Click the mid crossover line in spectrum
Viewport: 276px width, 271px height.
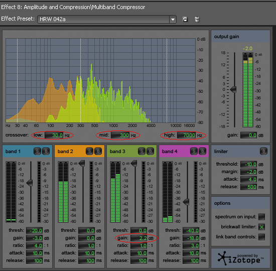[x=81, y=80]
